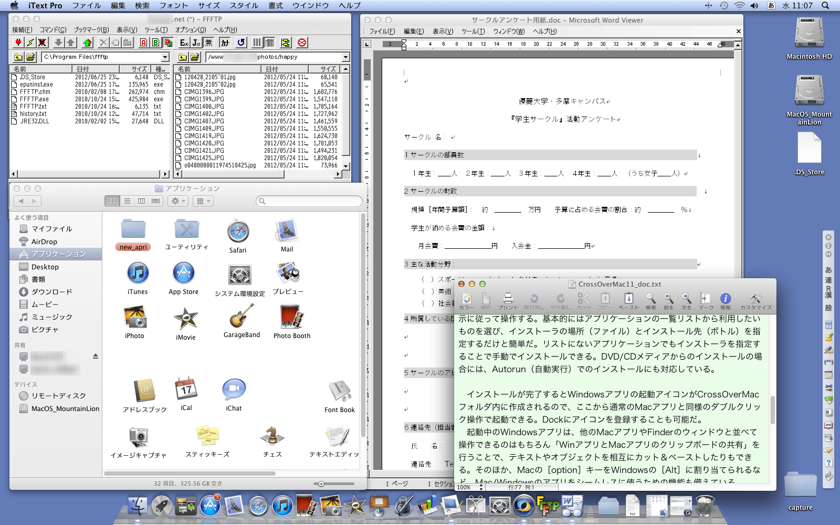
Task: Expand the local path dropdown C:\Program Files\ffftp
Action: click(165, 57)
